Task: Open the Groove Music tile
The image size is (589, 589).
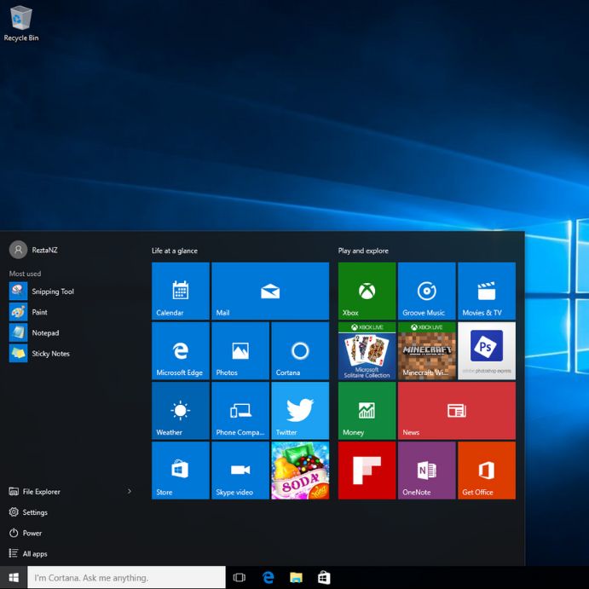Action: point(427,291)
